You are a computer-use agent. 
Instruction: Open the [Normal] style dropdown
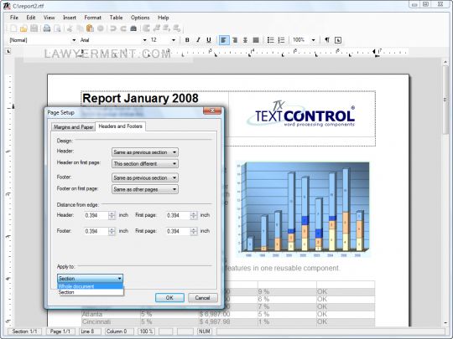[74, 40]
